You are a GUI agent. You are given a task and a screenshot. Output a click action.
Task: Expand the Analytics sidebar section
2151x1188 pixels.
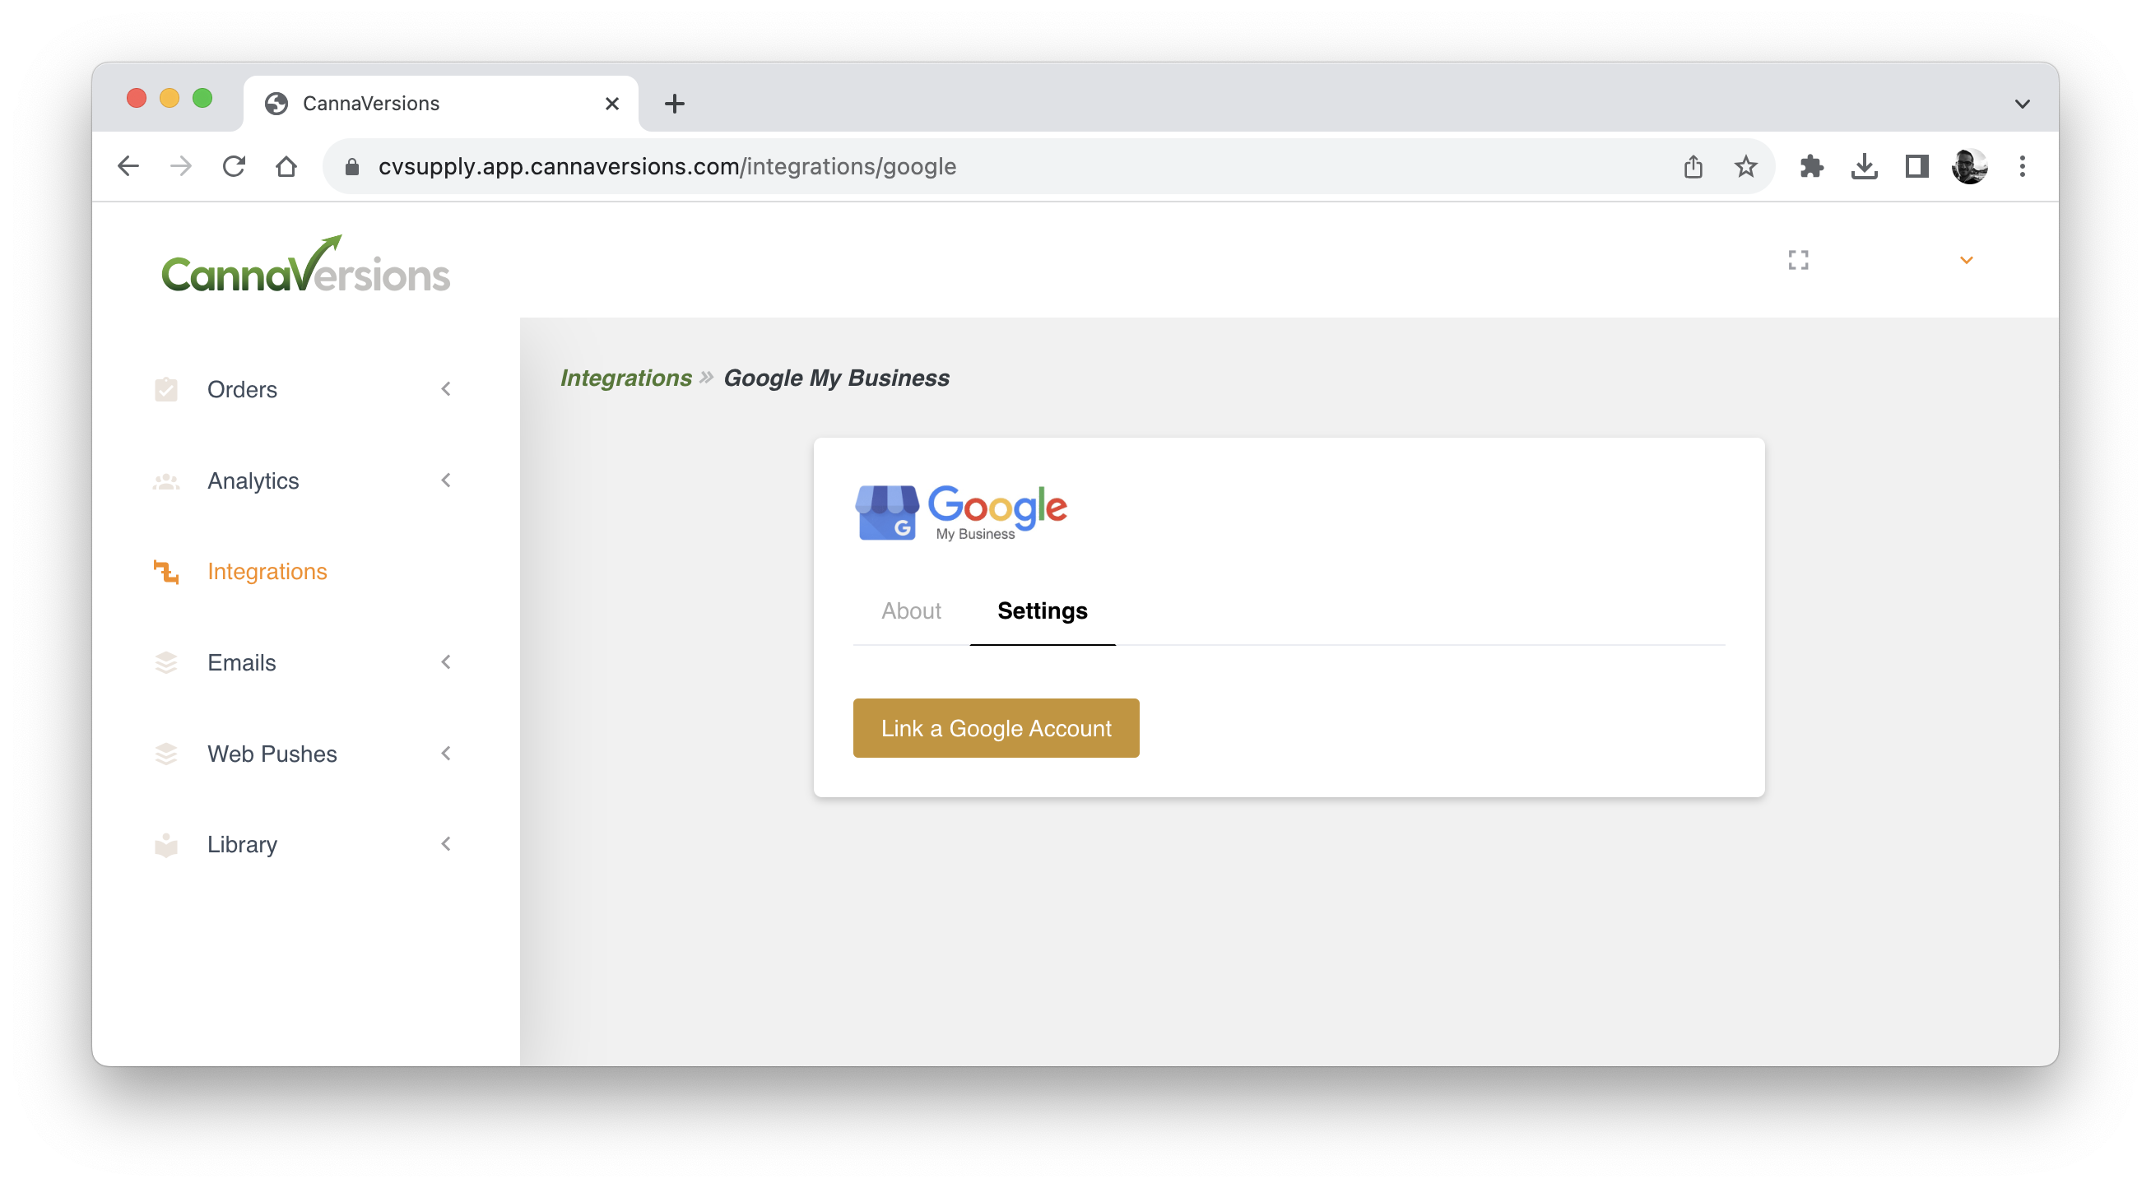click(x=448, y=480)
